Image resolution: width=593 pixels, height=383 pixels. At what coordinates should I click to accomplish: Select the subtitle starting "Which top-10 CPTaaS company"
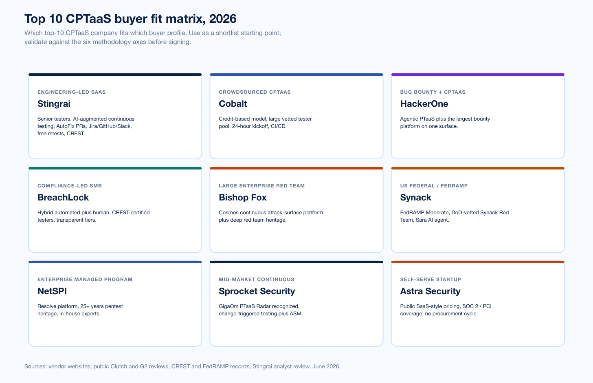(x=153, y=37)
